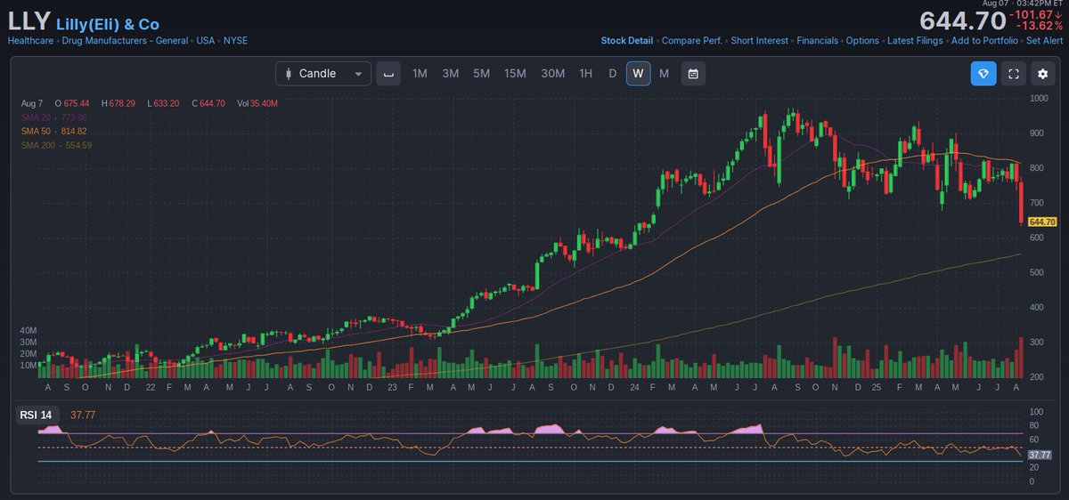Screen dimensions: 1069x500
Task: Click the Vol 35.40M value
Action: 257,104
